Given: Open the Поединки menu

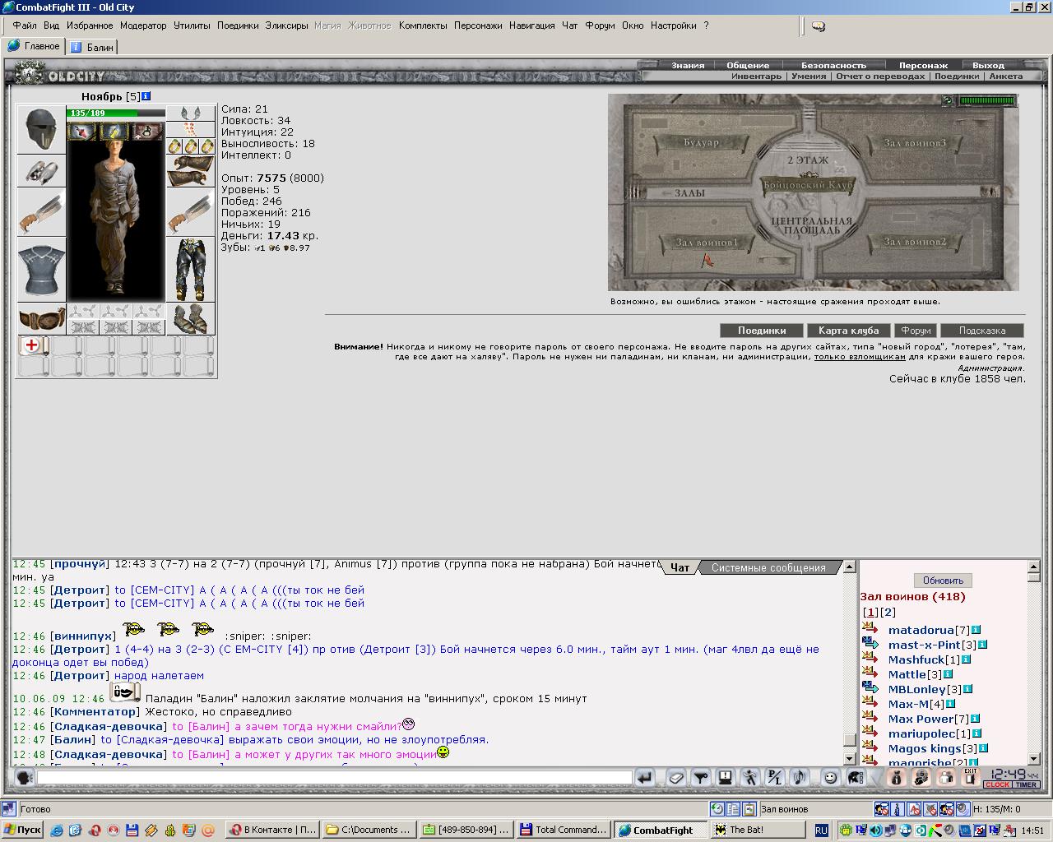Looking at the screenshot, I should [x=238, y=25].
